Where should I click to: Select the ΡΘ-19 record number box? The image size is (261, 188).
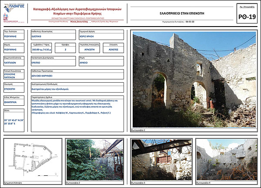247,13
